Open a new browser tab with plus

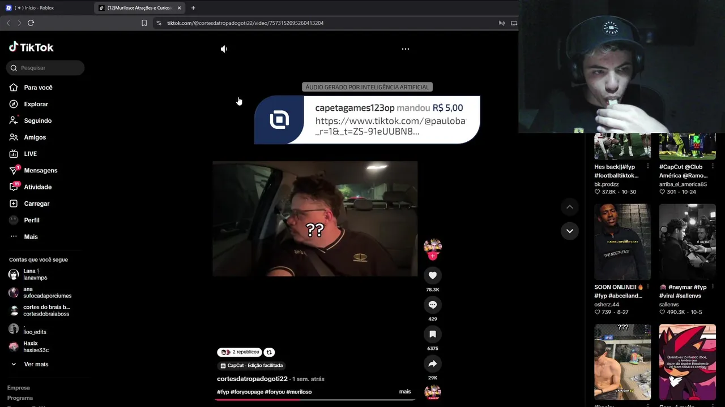click(193, 8)
